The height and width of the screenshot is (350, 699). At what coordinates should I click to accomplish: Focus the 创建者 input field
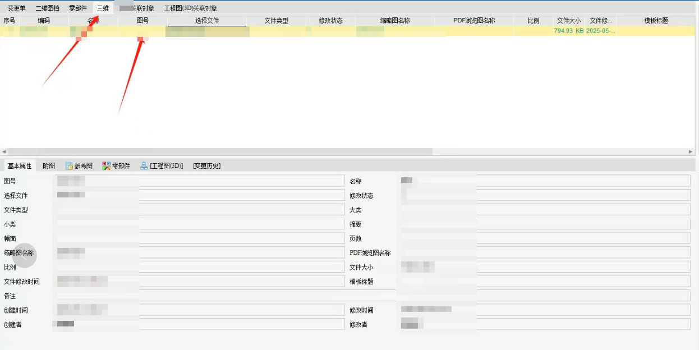click(x=198, y=324)
